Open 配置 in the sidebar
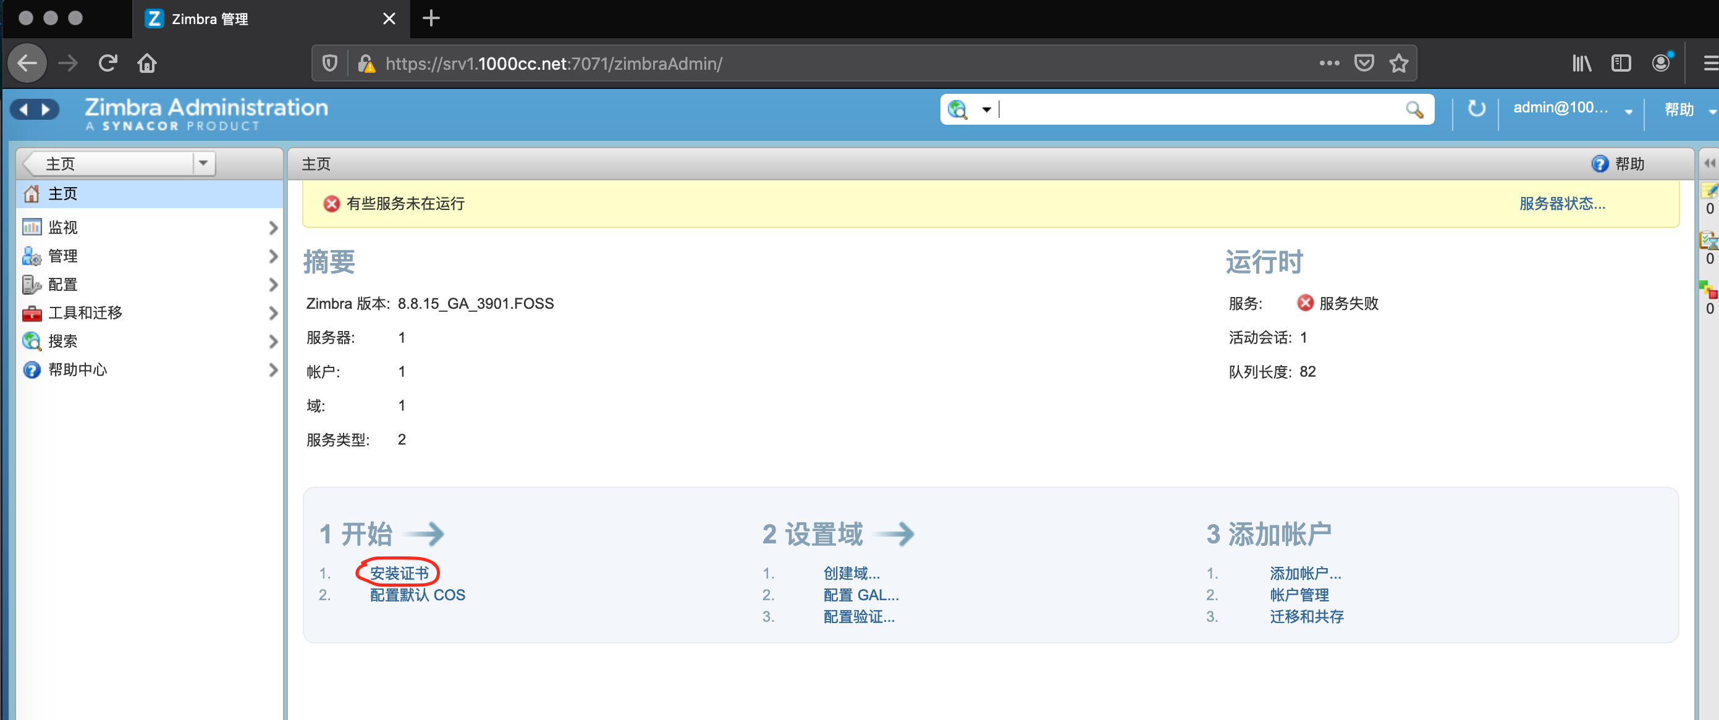This screenshot has width=1719, height=720. [63, 285]
